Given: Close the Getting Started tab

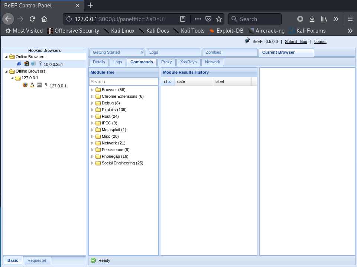Looking at the screenshot, I should (142, 52).
